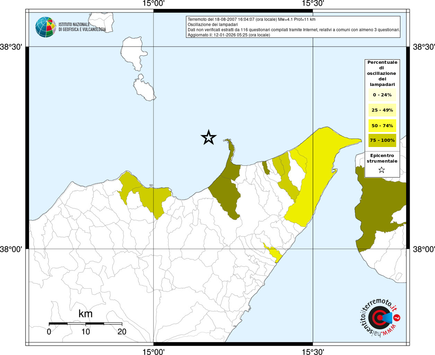This screenshot has width=435, height=355.
Task: Click the right 38°00' latitude label
Action: [x=424, y=249]
